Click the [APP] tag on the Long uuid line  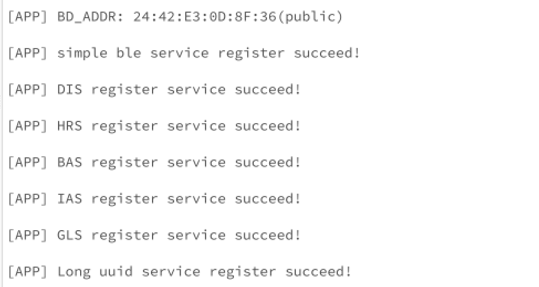pos(27,272)
